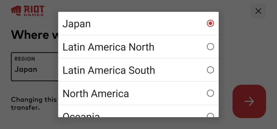
Task: Click the REGION field label
Action: coord(25,59)
